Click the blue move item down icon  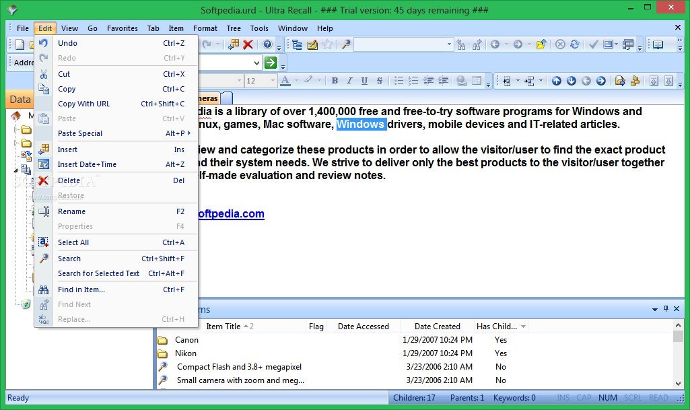572,81
